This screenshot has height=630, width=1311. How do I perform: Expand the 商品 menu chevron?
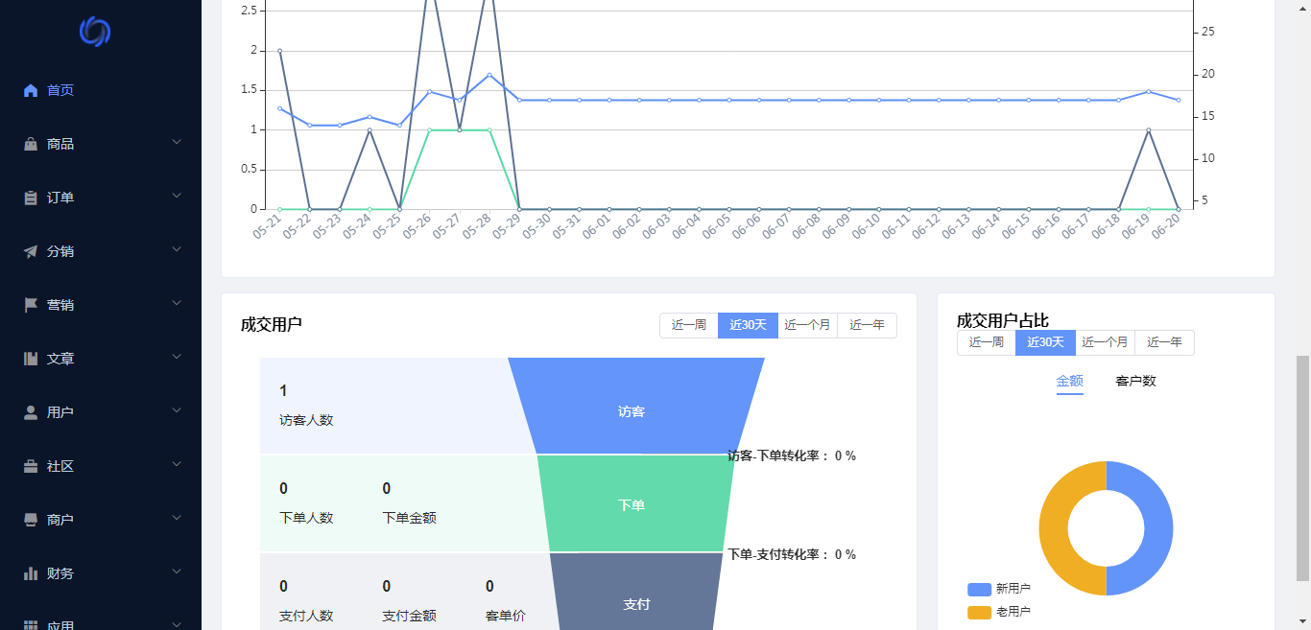point(177,142)
